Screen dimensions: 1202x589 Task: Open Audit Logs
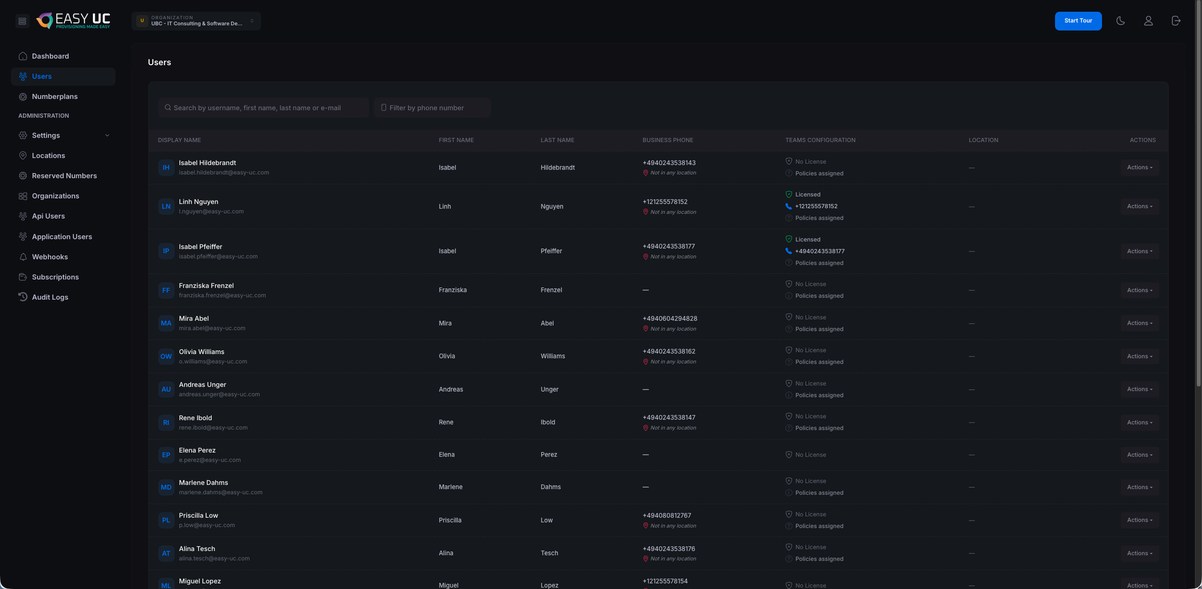63,297
